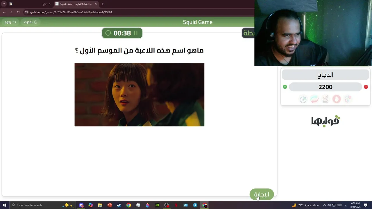
Task: Click the partially hidden نقطة points tab
Action: (248, 33)
